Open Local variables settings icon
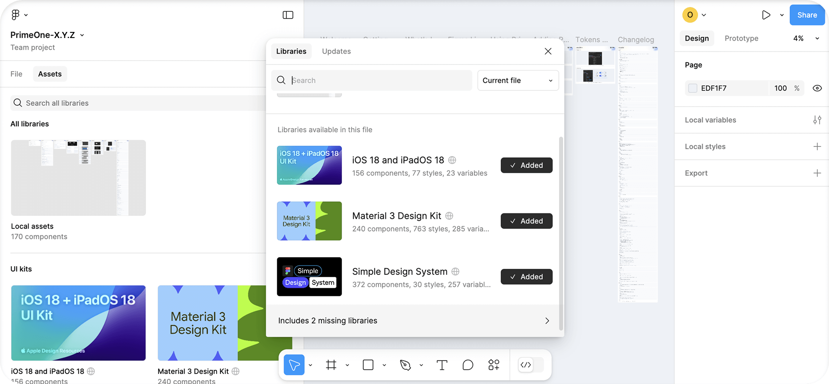The height and width of the screenshot is (384, 829). [817, 120]
